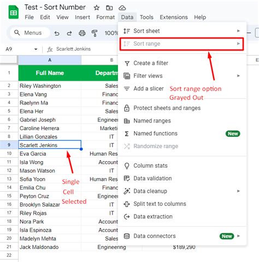Viewport: 259px width, 262px height.
Task: Click the Filter views icon
Action: (x=127, y=76)
